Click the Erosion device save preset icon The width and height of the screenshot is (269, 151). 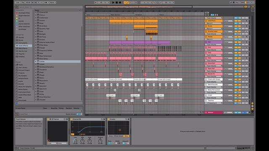pyautogui.click(x=128, y=119)
